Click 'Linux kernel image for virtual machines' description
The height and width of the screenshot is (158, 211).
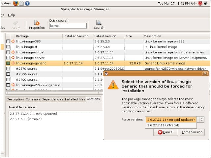click(x=174, y=52)
